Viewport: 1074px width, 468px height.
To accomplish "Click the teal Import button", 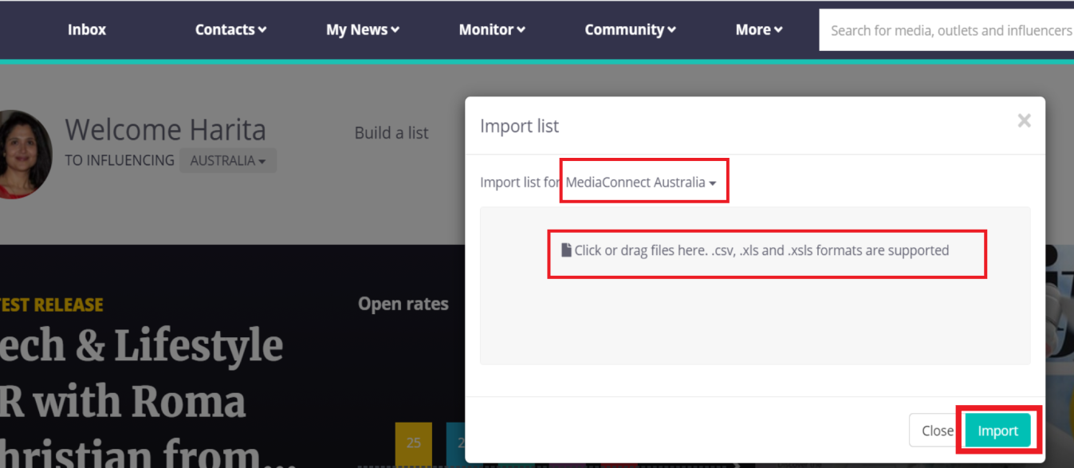I will pos(997,431).
